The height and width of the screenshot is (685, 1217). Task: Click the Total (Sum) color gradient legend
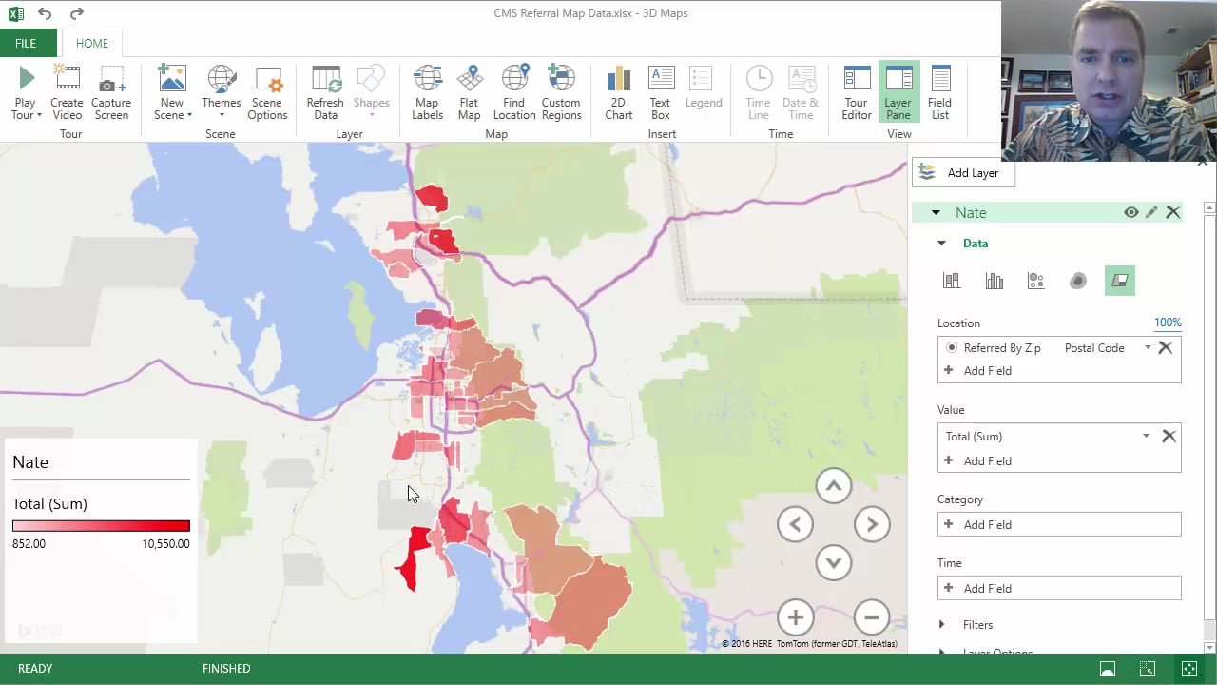click(101, 526)
